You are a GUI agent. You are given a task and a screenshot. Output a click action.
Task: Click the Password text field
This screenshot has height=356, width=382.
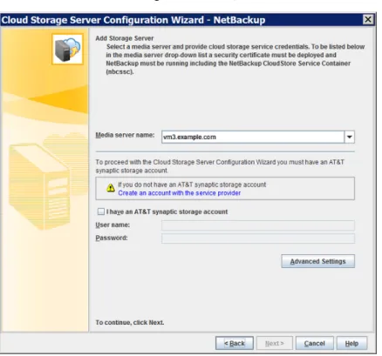click(258, 238)
